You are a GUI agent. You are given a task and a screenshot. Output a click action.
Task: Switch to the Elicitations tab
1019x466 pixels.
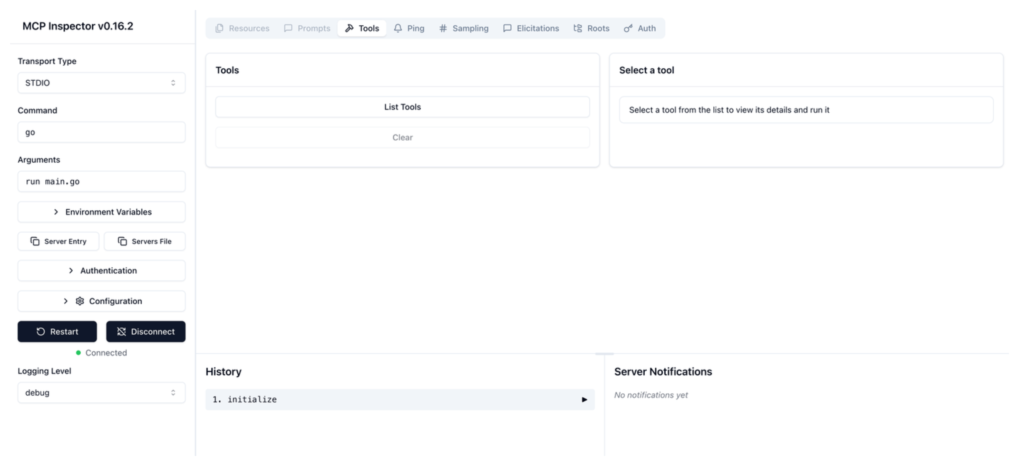531,28
